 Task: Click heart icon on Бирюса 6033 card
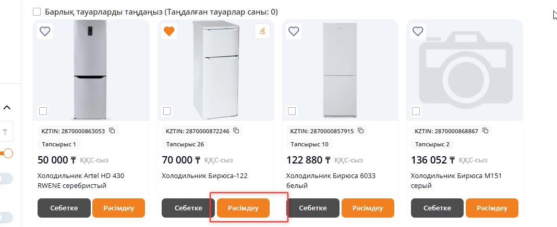point(294,31)
